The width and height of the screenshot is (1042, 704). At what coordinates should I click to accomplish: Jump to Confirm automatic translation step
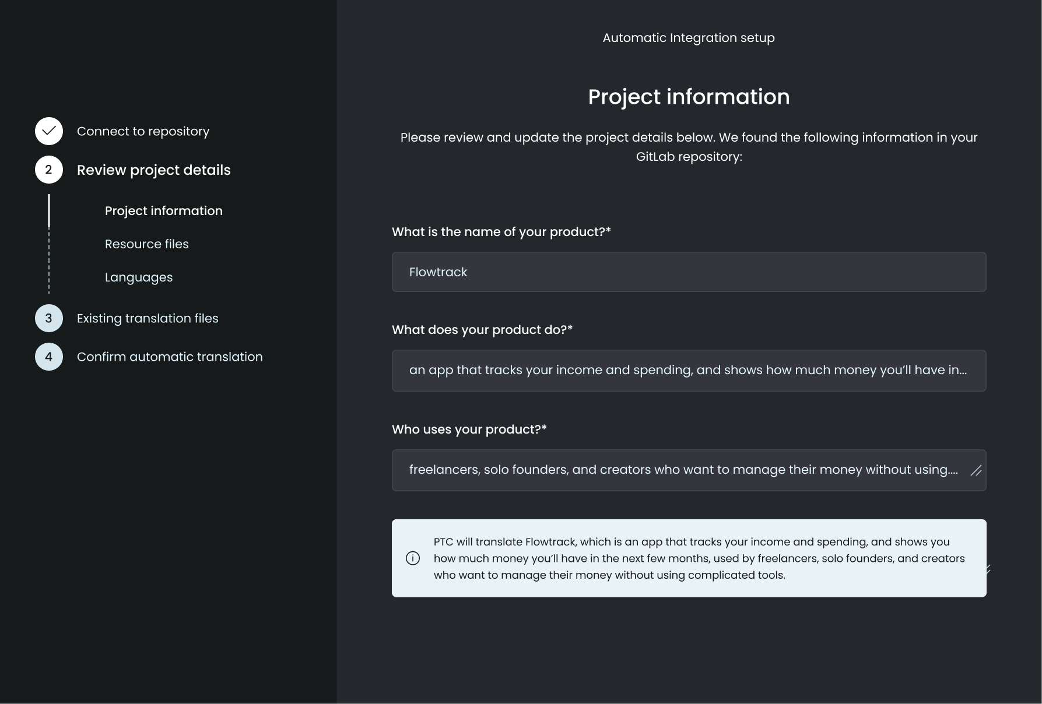click(x=170, y=357)
